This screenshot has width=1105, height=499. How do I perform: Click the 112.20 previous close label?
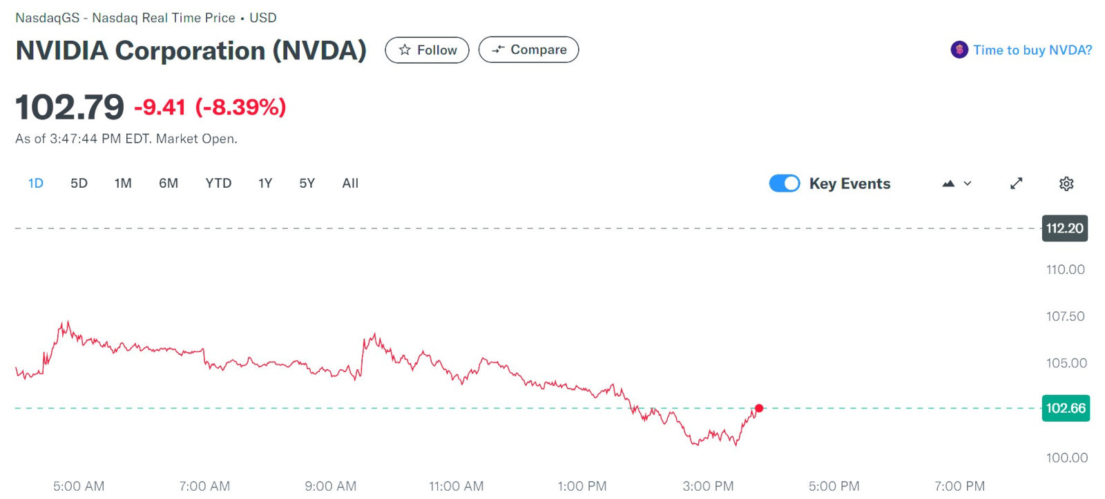click(x=1064, y=228)
